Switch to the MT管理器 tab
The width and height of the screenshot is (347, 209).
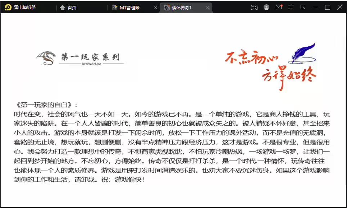point(126,8)
